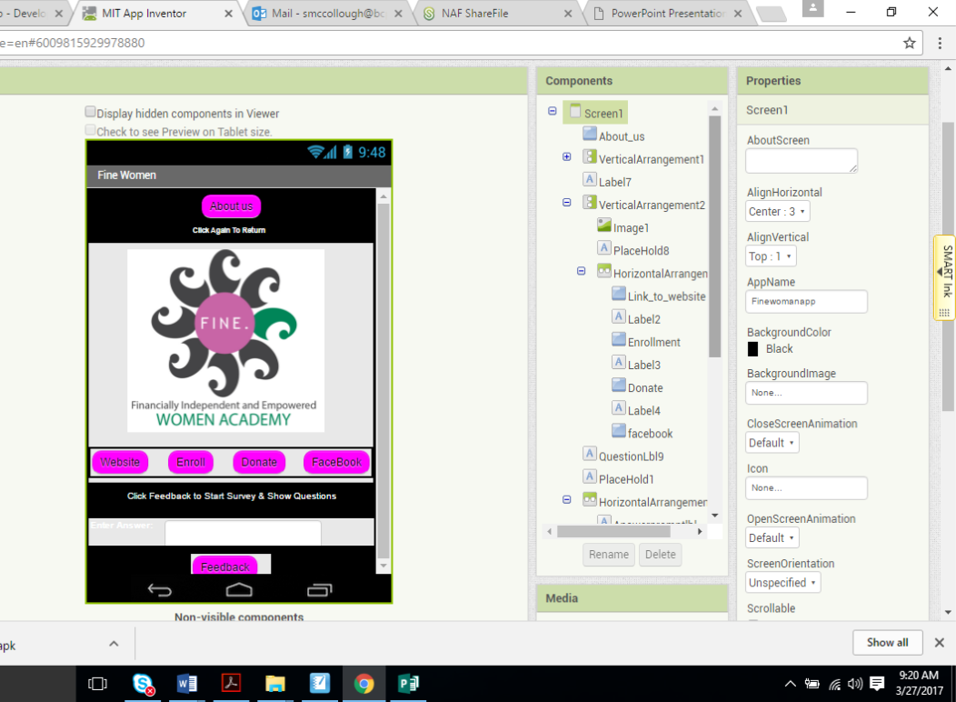Open the Action Center notification icon
Image resolution: width=956 pixels, height=702 pixels.
coord(877,684)
